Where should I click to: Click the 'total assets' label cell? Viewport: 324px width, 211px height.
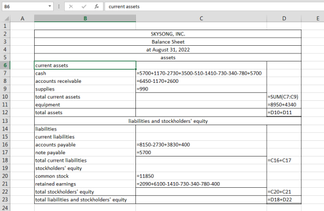pos(85,112)
